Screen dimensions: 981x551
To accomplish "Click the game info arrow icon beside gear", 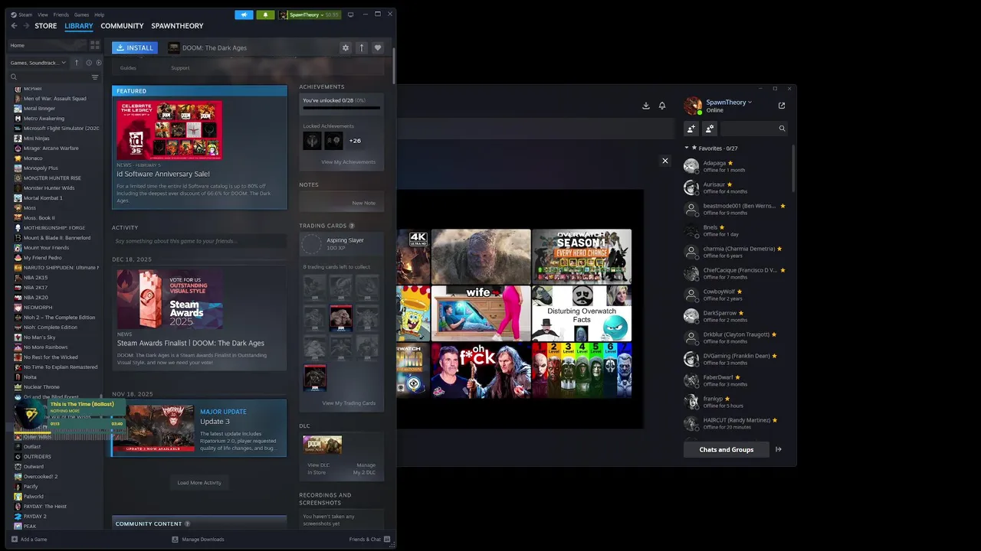I will tap(362, 47).
